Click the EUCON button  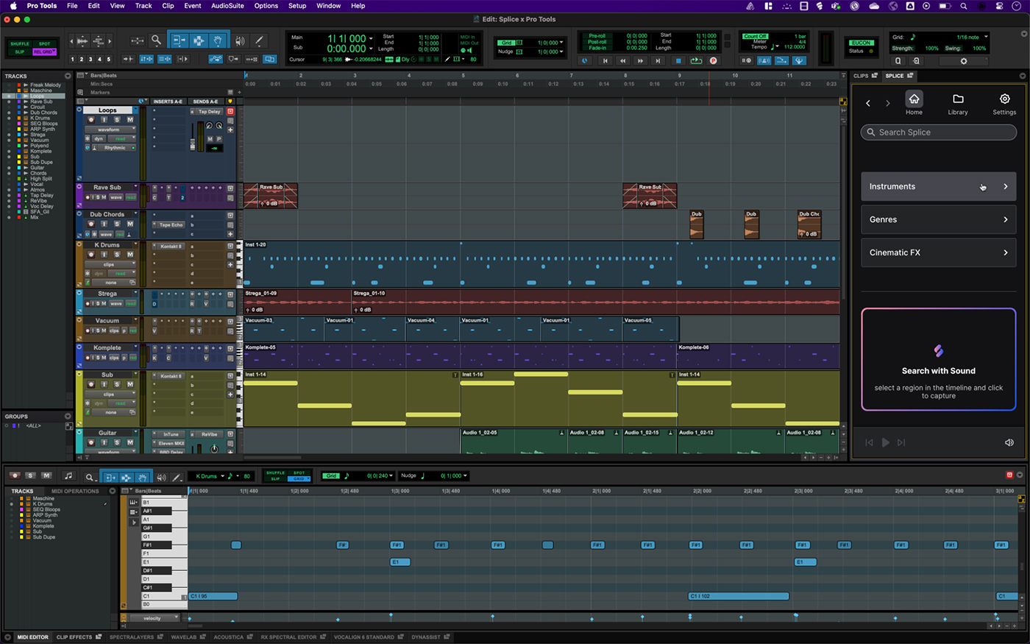pos(861,43)
